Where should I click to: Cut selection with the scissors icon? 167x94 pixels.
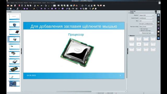pos(25,5)
